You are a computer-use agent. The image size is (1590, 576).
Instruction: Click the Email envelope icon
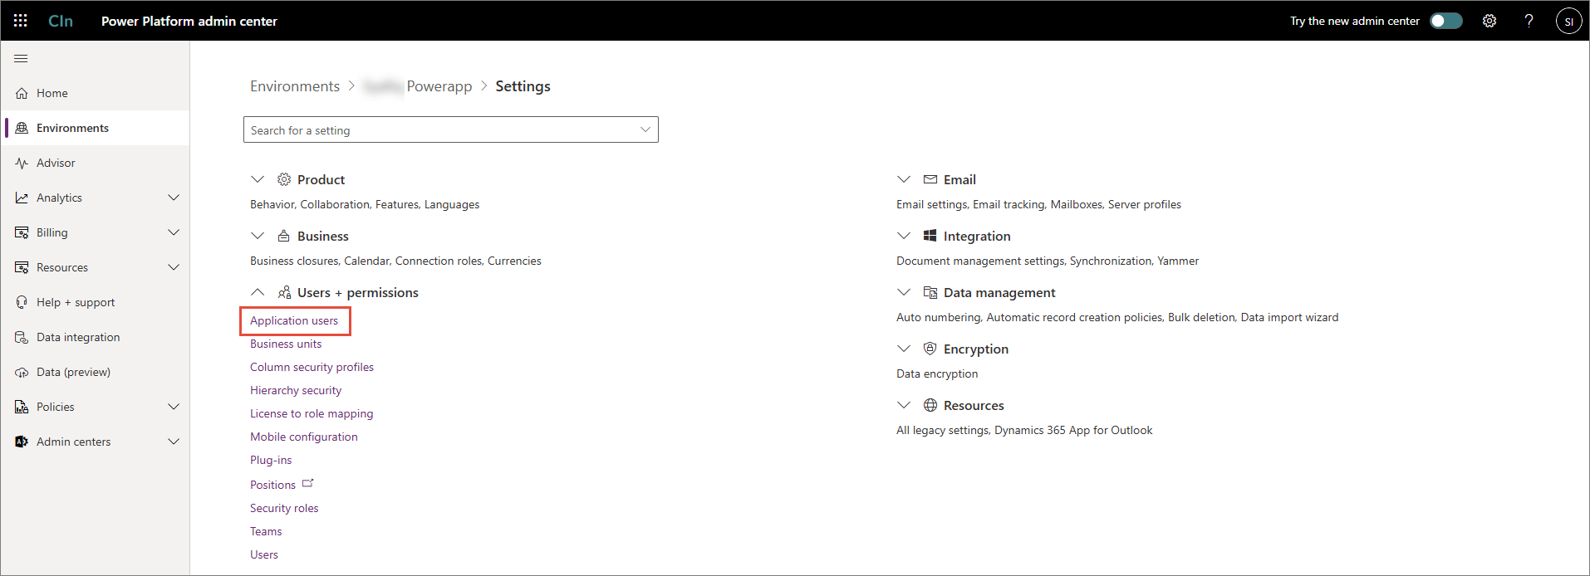[x=930, y=179]
